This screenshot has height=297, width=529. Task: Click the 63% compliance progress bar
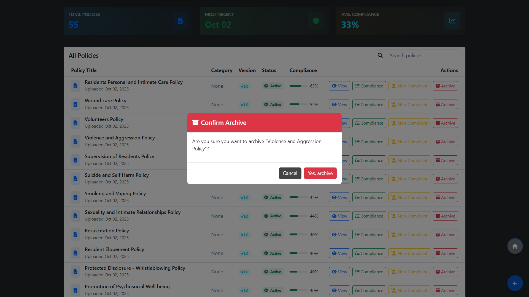coord(298,86)
